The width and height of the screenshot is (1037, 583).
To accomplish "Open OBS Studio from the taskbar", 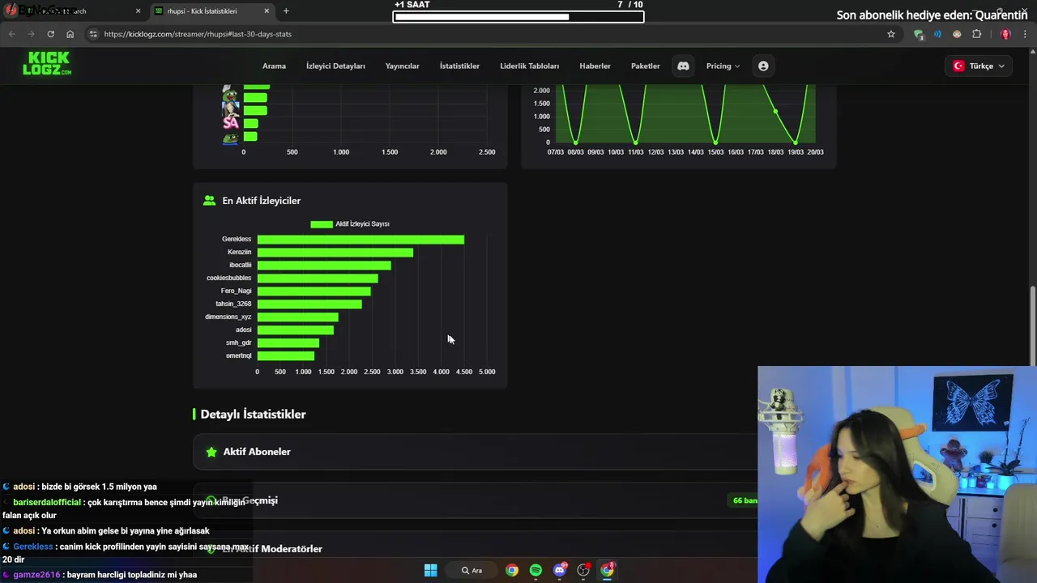I will click(583, 570).
